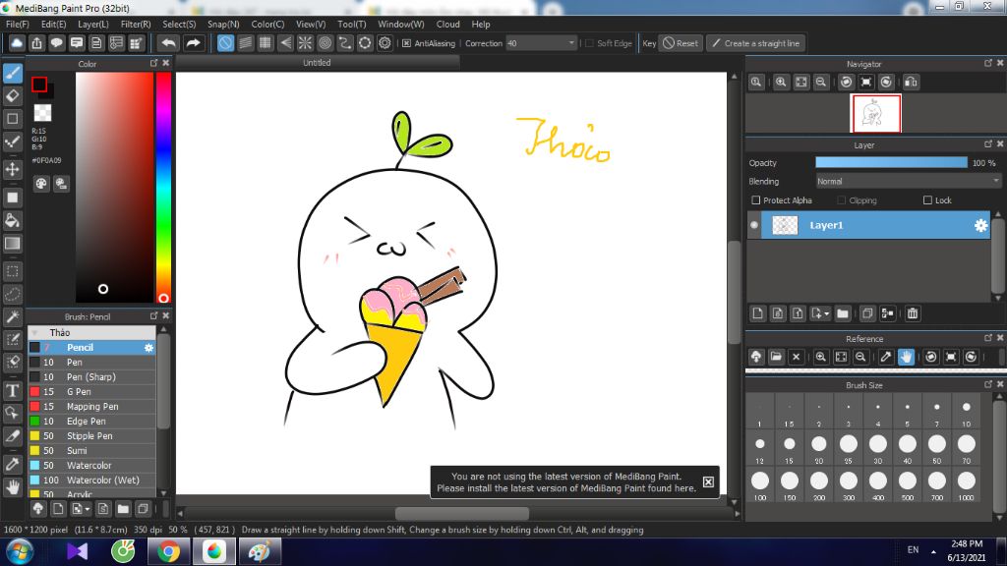1007x566 pixels.
Task: Open Windows Start button
Action: point(21,552)
